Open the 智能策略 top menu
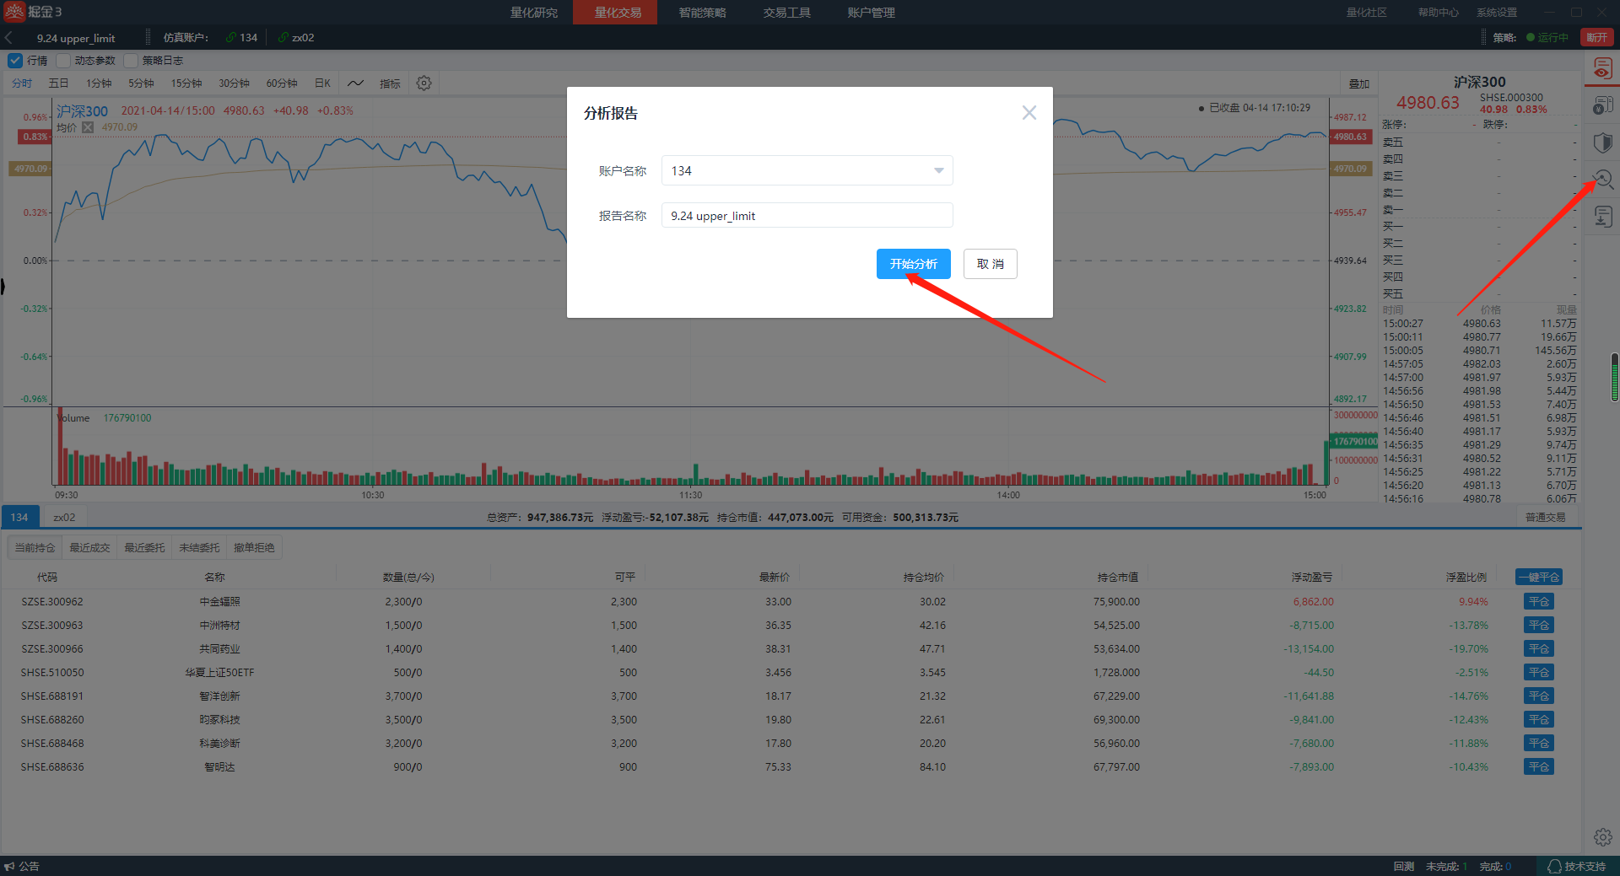The height and width of the screenshot is (876, 1620). point(702,13)
